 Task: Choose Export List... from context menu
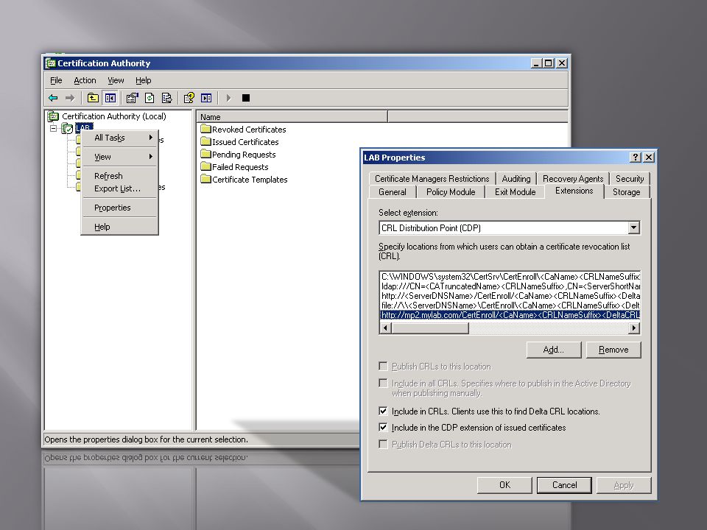coord(119,188)
